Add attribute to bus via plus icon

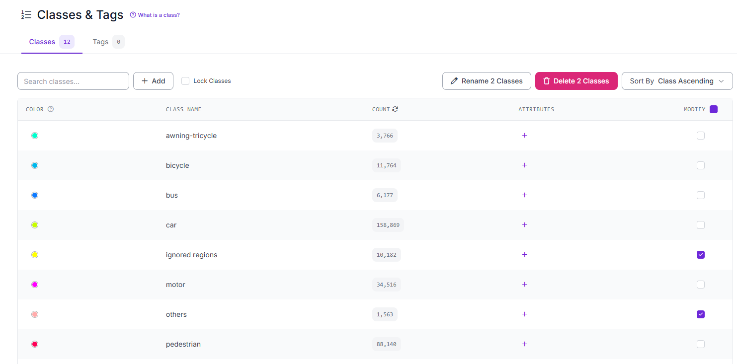point(524,195)
